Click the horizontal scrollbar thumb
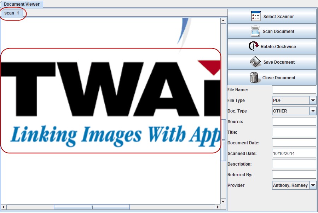The width and height of the screenshot is (318, 213). click(x=92, y=207)
